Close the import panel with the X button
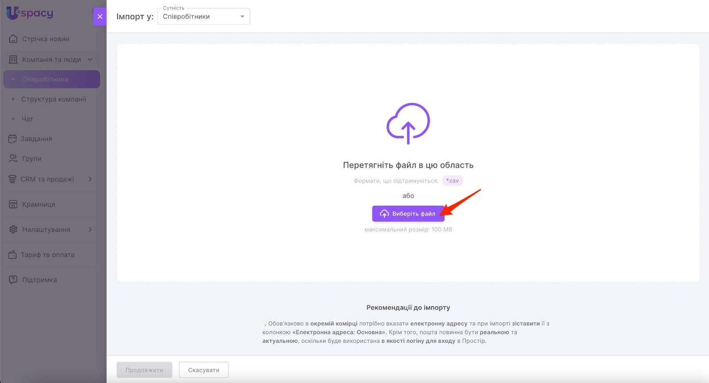Screen dimensions: 709x383 tap(100, 16)
